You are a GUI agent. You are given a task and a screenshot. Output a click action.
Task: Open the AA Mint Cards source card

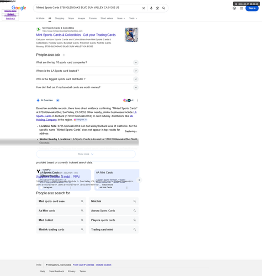click(x=116, y=180)
